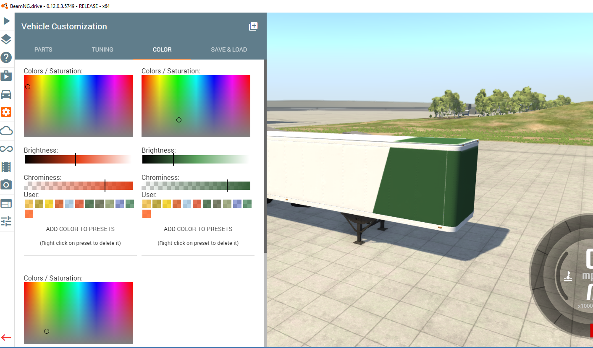Click the customization panel vertical scrollbar
593x348 pixels.
[265, 156]
